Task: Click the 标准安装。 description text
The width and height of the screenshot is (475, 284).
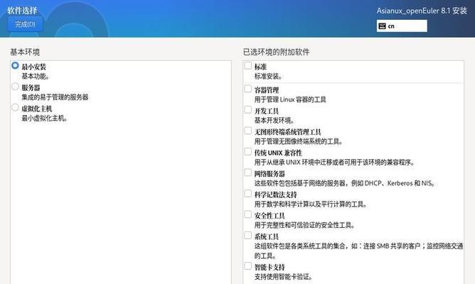Action: click(x=268, y=77)
